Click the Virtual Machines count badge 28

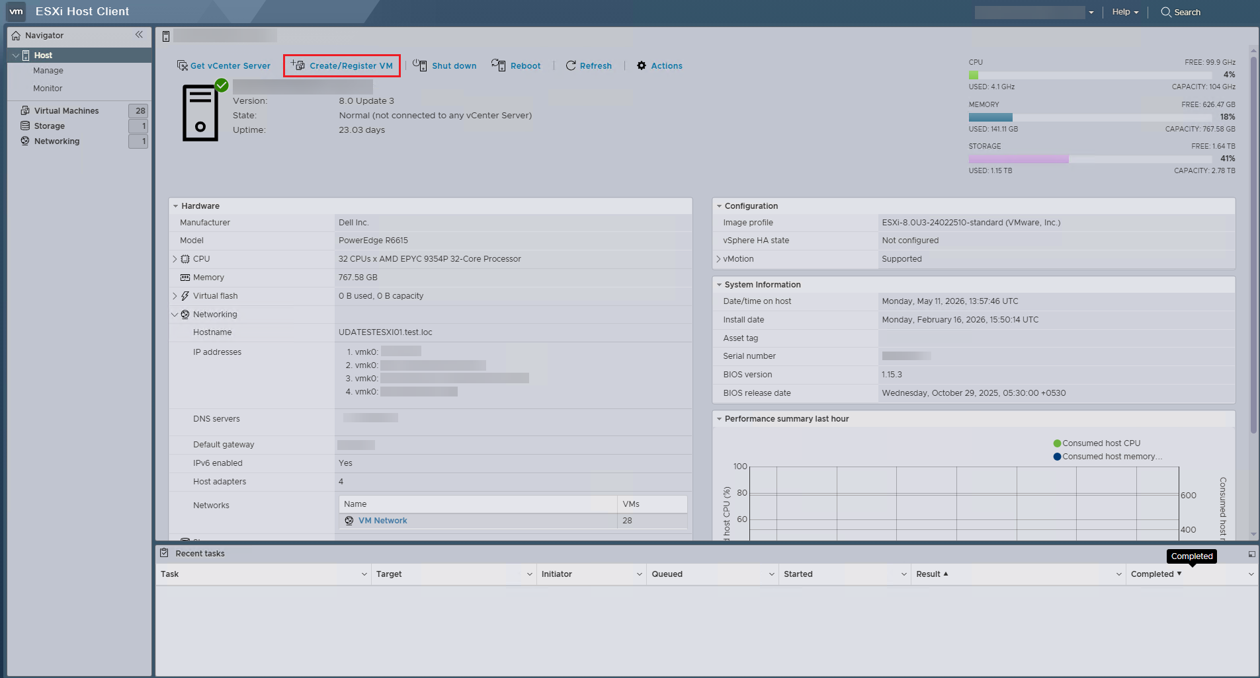pos(138,111)
